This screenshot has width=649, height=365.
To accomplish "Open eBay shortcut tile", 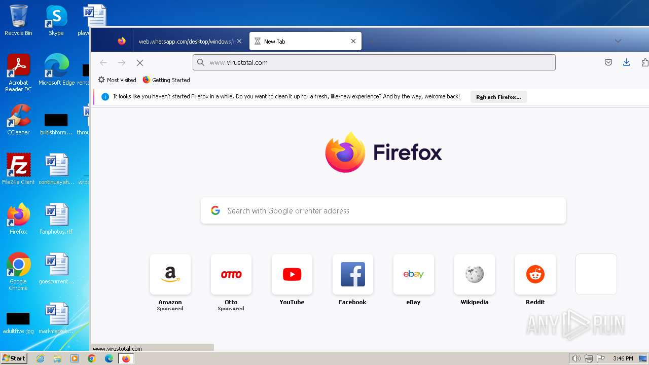I will [414, 274].
